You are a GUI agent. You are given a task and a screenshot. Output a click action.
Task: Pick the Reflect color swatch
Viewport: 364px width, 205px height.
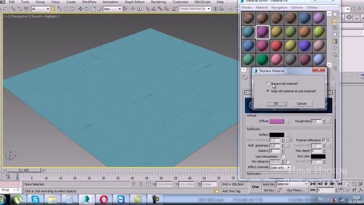coord(277,134)
